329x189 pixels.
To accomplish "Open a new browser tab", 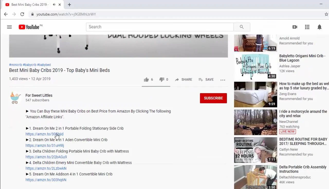I will tap(69, 5).
